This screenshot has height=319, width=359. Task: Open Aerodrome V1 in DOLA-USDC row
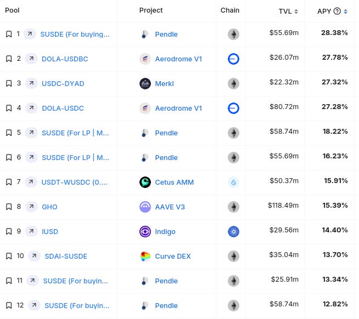click(178, 109)
